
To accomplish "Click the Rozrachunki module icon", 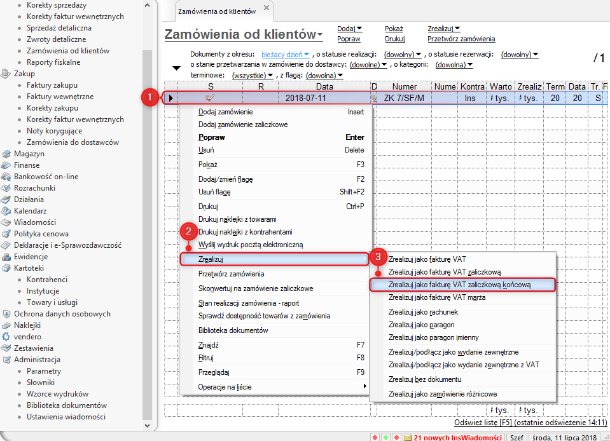I will tap(6, 188).
